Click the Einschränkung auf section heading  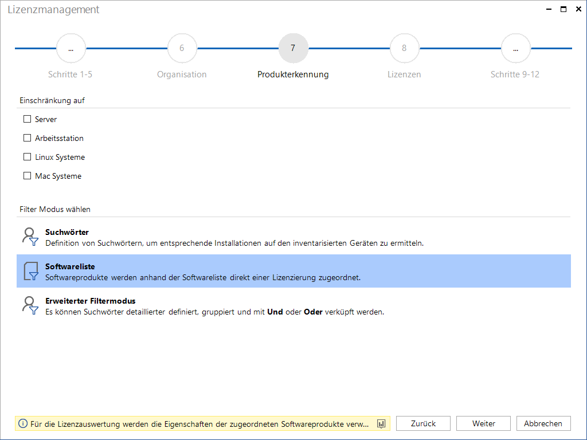click(52, 100)
